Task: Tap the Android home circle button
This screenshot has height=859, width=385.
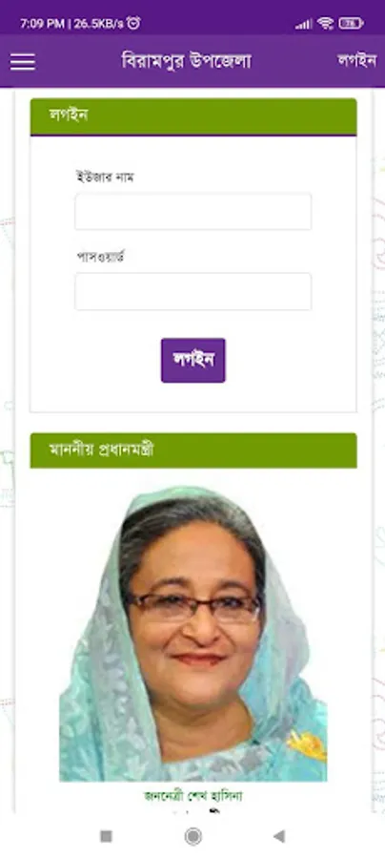Action: (x=192, y=836)
